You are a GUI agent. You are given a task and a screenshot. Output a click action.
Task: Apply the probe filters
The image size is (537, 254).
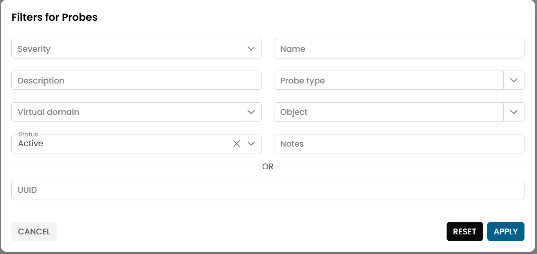point(506,231)
